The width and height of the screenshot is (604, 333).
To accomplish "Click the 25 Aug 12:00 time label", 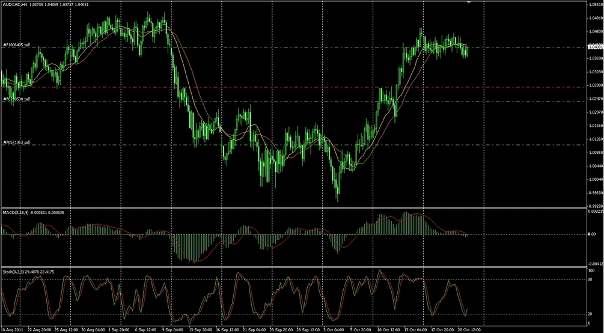I will (x=65, y=331).
